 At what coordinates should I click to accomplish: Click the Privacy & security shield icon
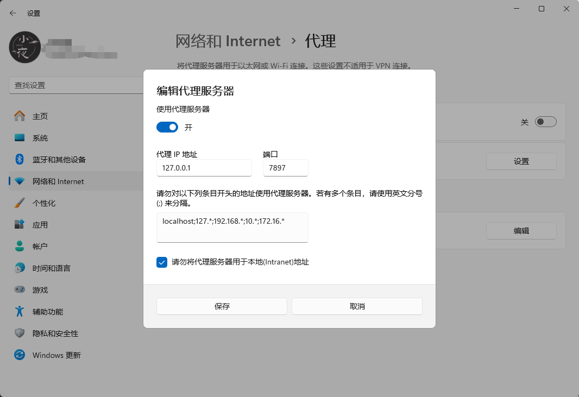tap(20, 333)
